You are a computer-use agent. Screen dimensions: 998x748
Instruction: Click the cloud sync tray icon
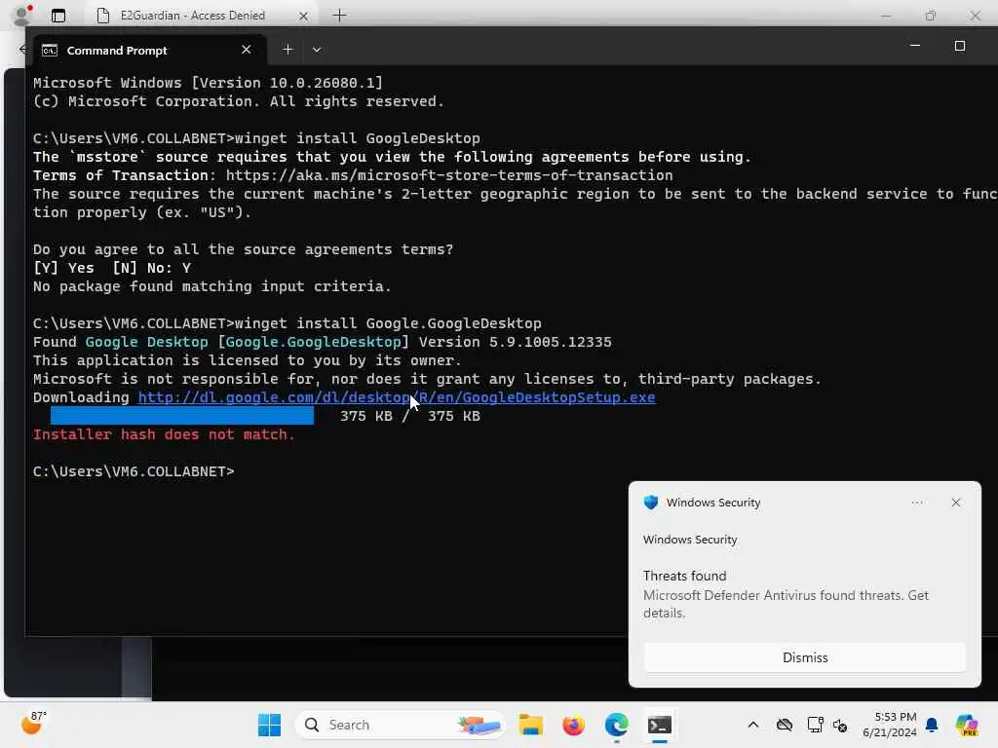coord(785,725)
